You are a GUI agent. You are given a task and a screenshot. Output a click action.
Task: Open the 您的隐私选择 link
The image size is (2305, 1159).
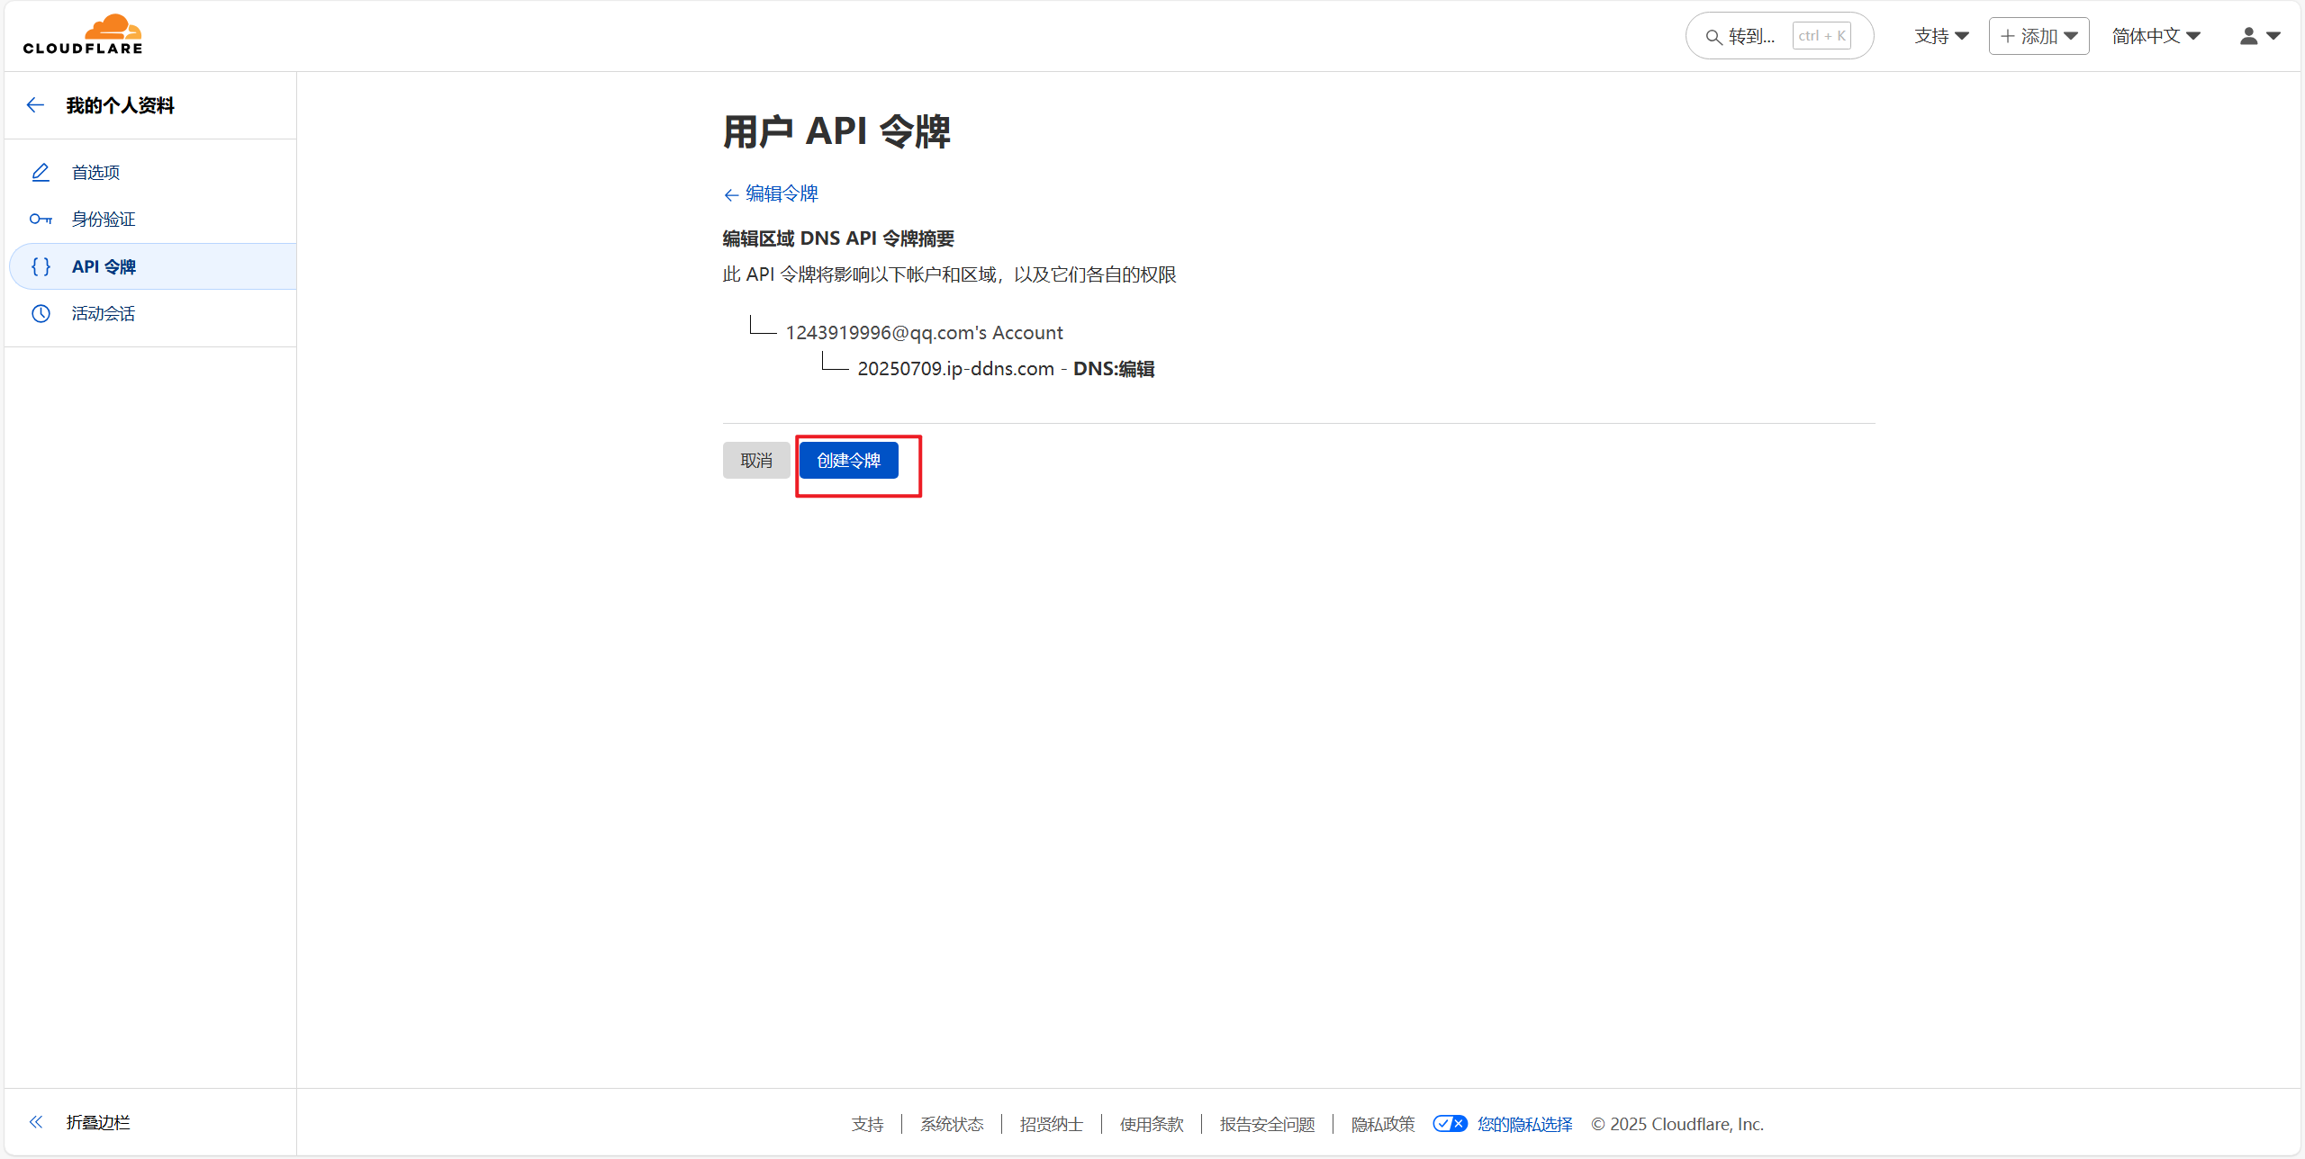(1524, 1124)
